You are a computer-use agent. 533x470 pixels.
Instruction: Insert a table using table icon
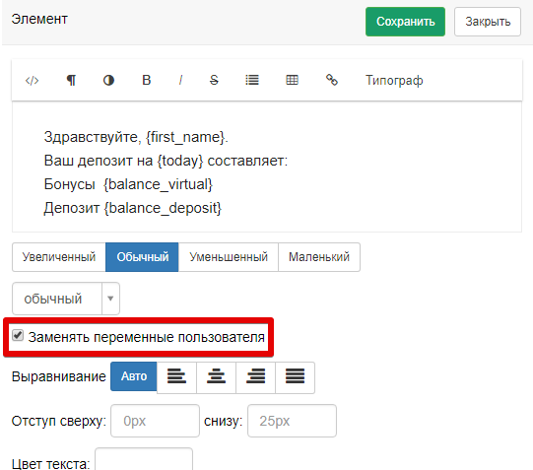tap(292, 81)
